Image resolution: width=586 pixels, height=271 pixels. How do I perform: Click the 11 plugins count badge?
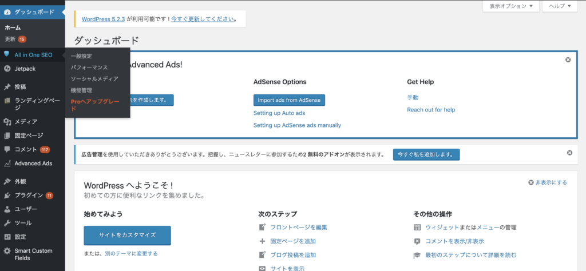49,196
